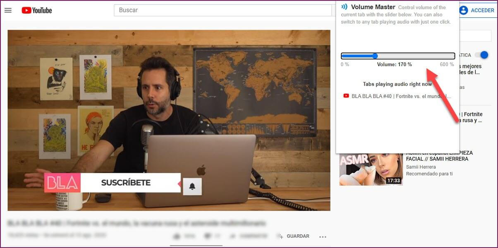Switch to BLA BLA BLA #40 audio tab

(400, 96)
